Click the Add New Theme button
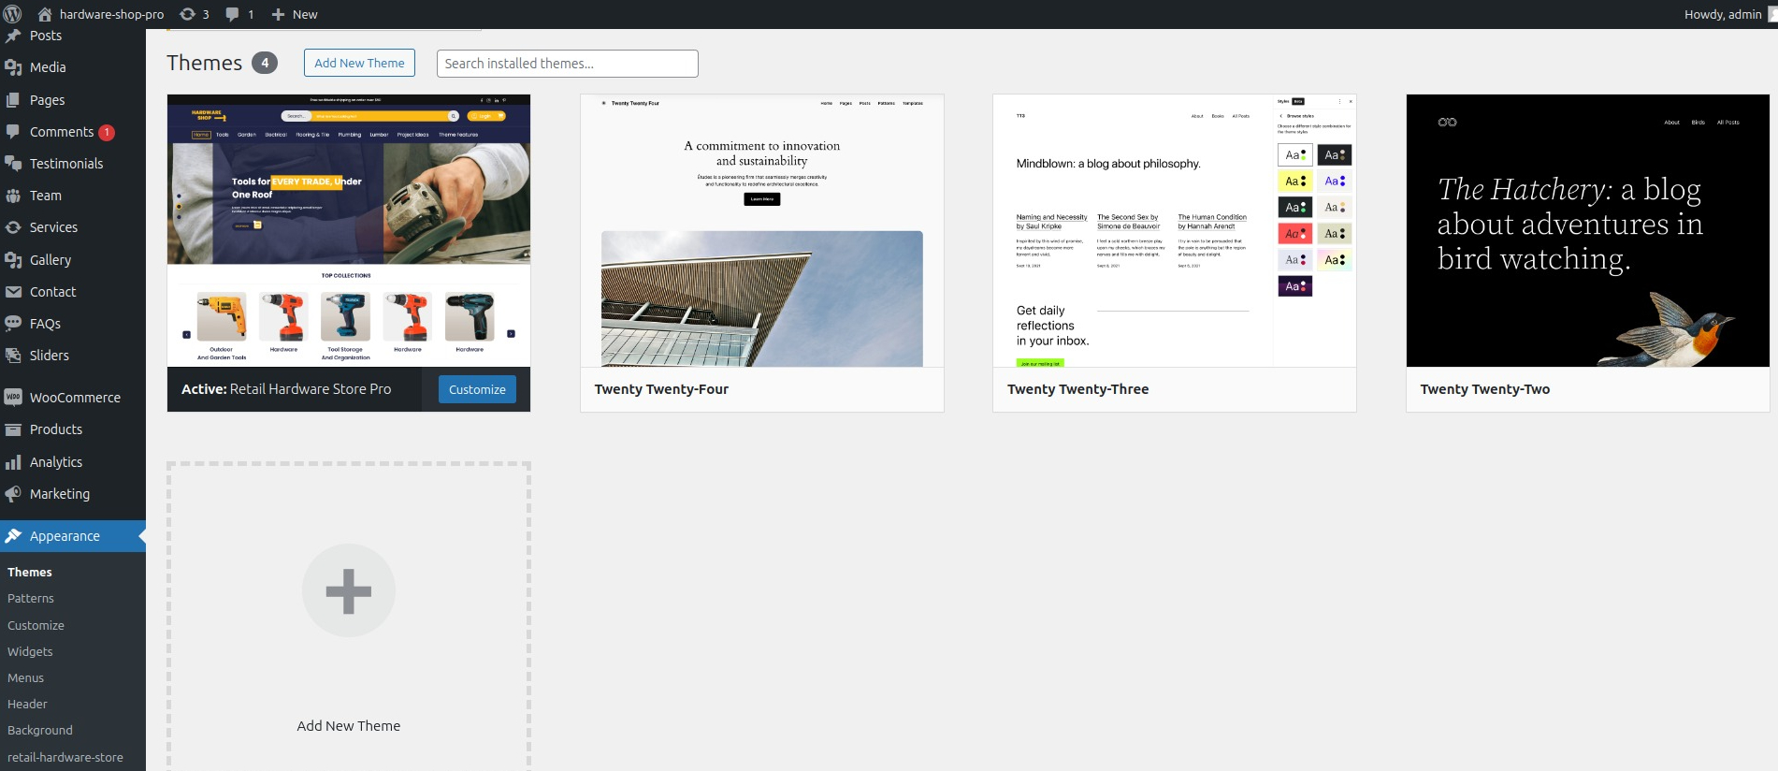1778x771 pixels. tap(359, 63)
